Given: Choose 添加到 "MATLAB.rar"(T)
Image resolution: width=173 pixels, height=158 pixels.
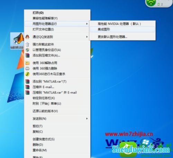Looking at the screenshot, I should pos(57,82).
